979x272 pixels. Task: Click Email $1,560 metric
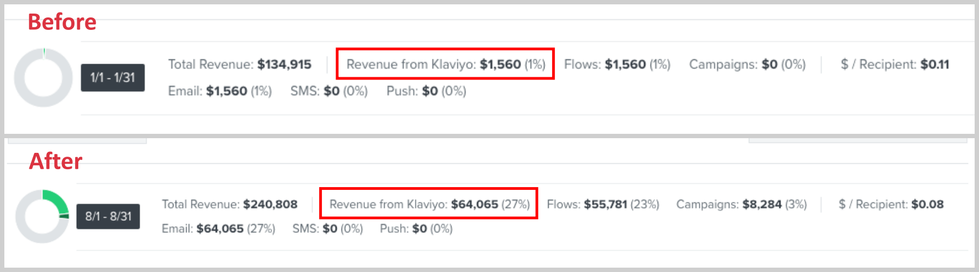pyautogui.click(x=220, y=91)
